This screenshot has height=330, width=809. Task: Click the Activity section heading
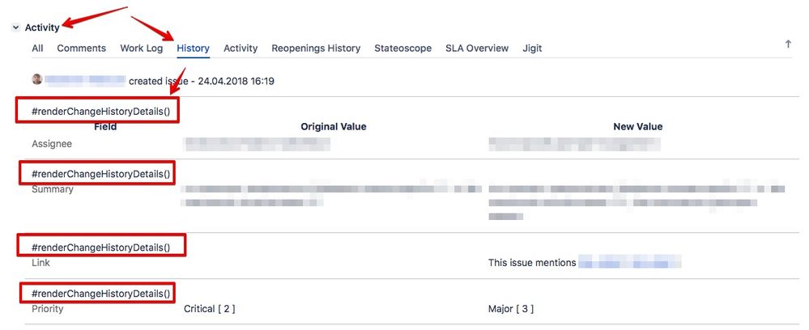pyautogui.click(x=42, y=27)
